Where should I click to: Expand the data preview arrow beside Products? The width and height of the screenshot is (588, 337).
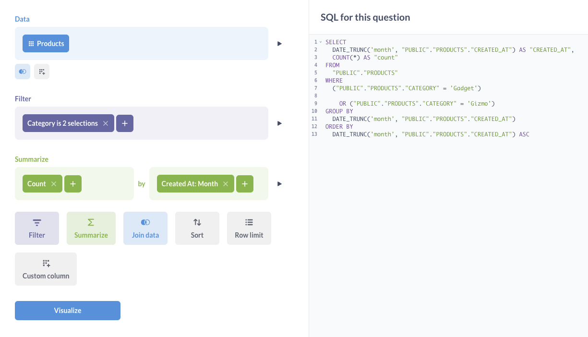click(279, 43)
